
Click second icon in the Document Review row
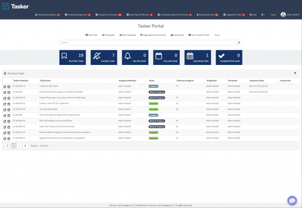point(9,93)
